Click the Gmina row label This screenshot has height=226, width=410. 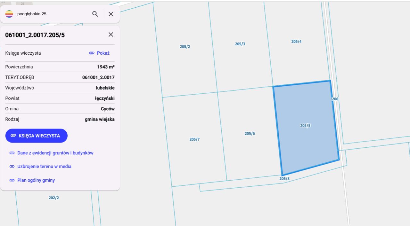(12, 109)
